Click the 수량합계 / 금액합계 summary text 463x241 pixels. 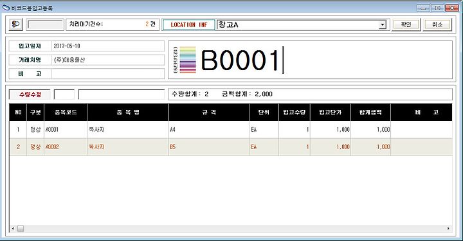point(222,94)
